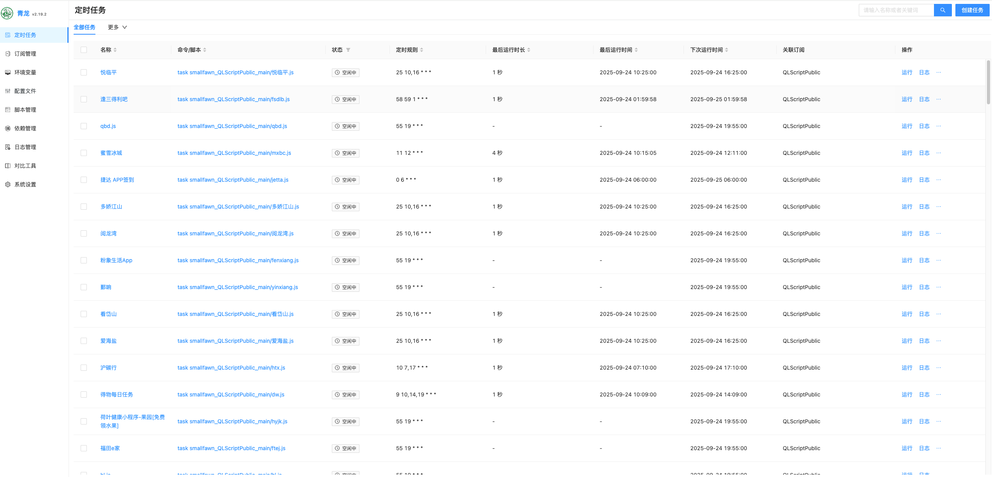992x477 pixels.
Task: Switch to the 全部任务 tab
Action: (x=85, y=27)
